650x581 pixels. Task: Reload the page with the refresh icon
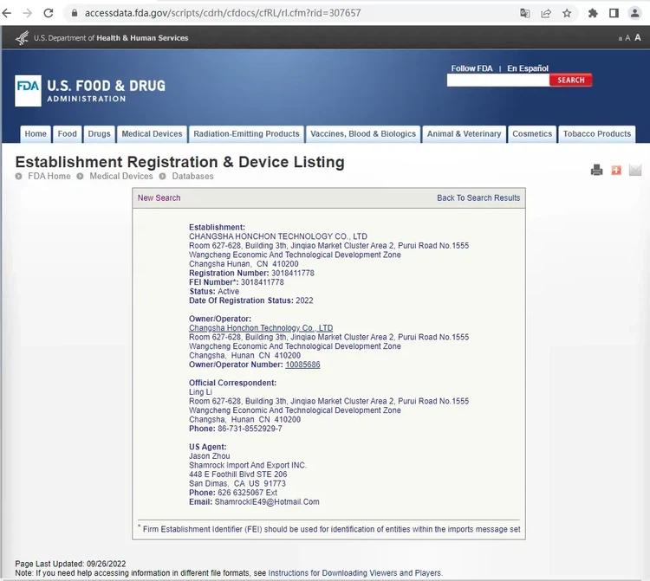[x=49, y=13]
